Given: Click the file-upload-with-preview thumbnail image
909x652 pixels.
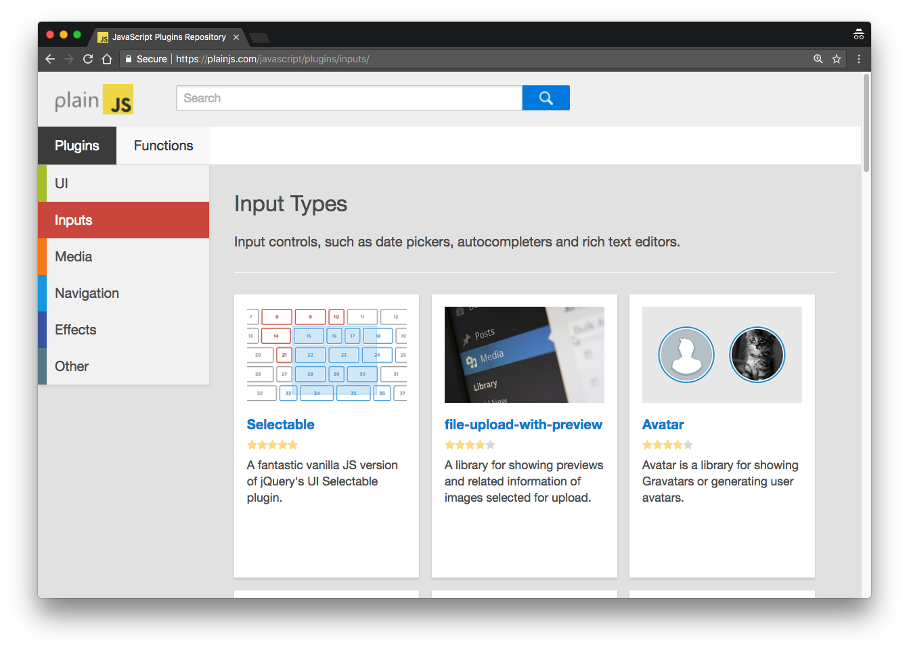Looking at the screenshot, I should click(x=525, y=355).
